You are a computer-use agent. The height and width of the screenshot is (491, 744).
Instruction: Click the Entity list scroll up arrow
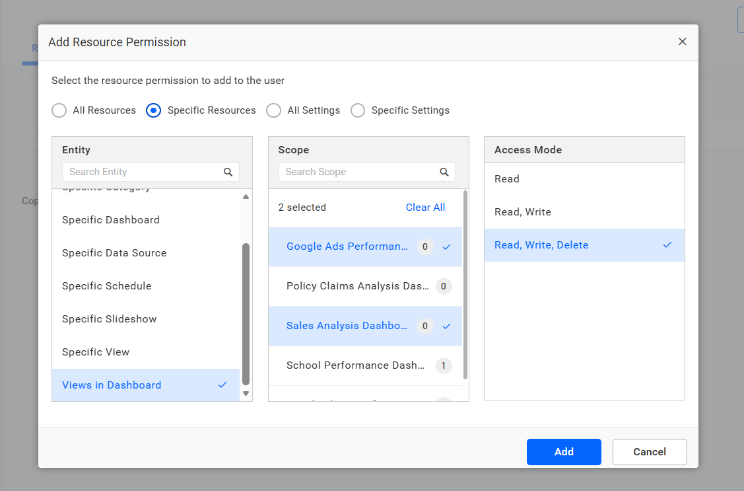point(246,196)
